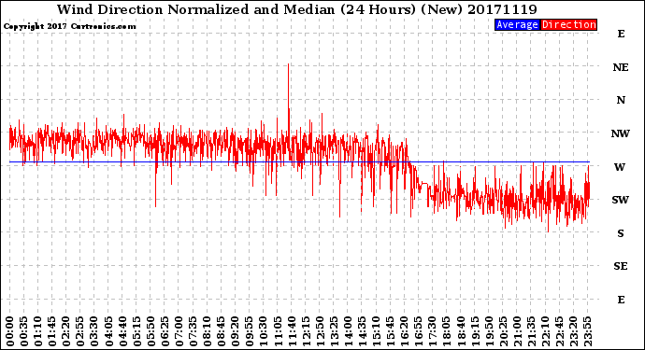This screenshot has height=350, width=645.
Task: Click the 23:55 time label
Action: tap(588, 331)
